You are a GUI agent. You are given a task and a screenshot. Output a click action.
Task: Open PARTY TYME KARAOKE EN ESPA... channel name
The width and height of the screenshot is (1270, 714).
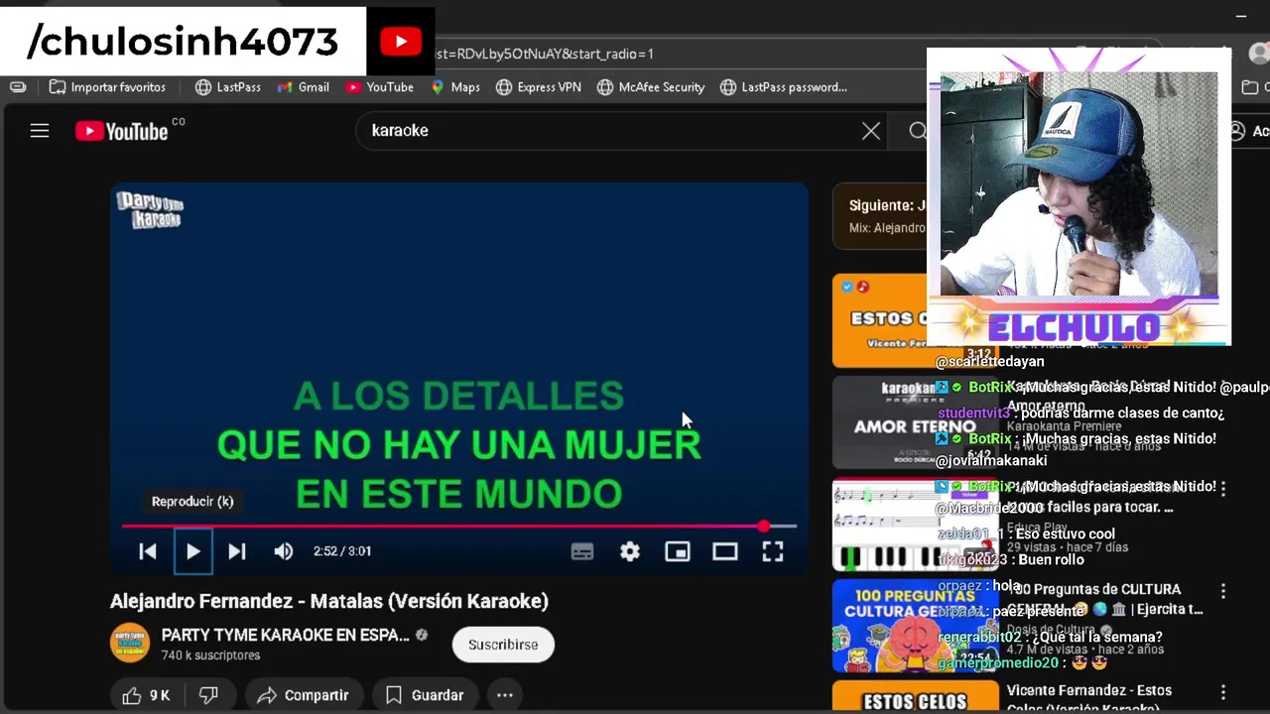pos(285,635)
